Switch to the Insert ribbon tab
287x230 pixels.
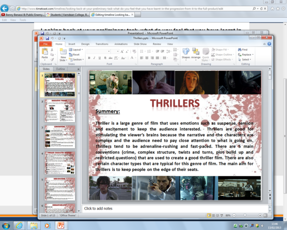72,44
